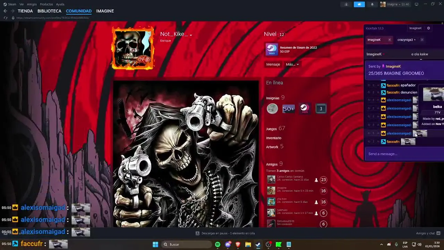
Task: Show hidden system tray icons
Action: click(x=381, y=244)
